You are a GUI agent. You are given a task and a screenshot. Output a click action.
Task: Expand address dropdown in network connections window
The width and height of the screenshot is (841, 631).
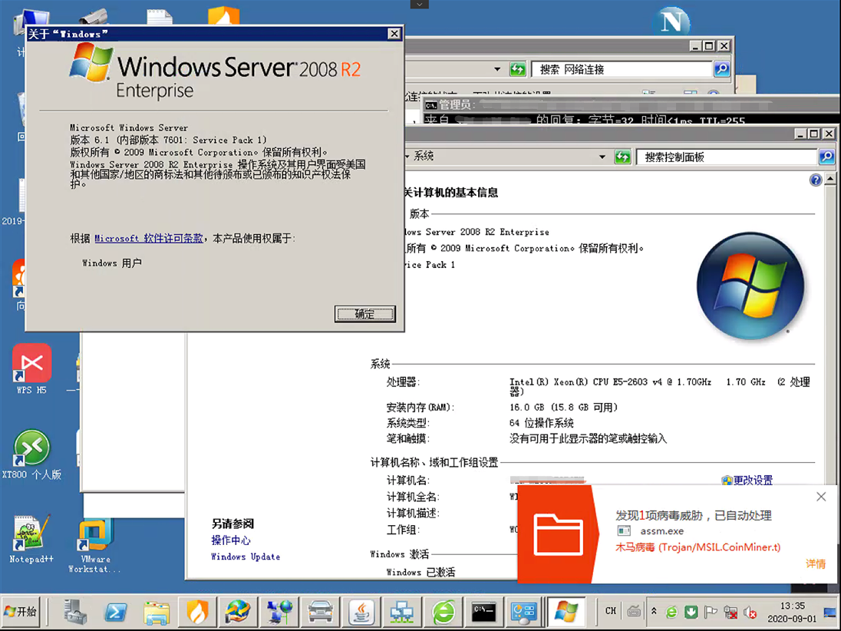[x=497, y=69]
